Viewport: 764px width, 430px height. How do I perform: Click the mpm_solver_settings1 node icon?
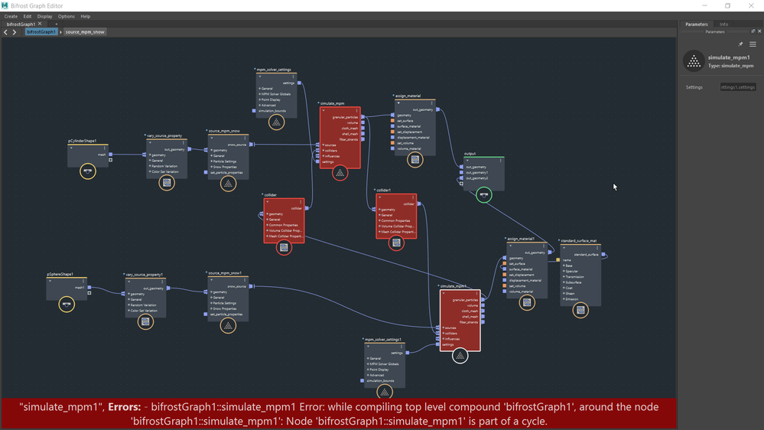pyautogui.click(x=385, y=392)
